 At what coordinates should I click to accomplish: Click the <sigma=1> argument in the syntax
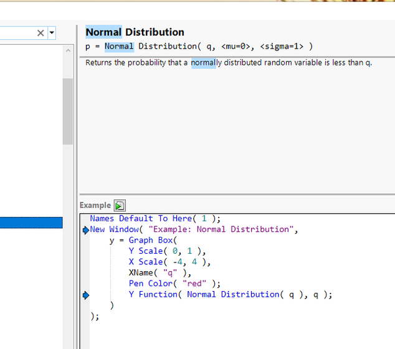coord(282,47)
